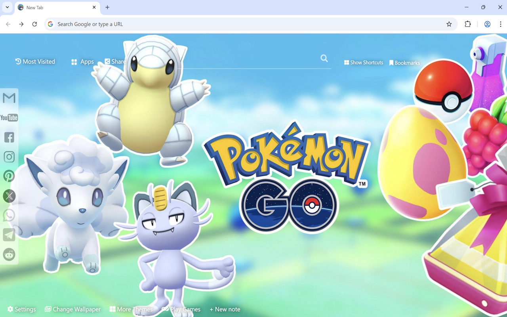The width and height of the screenshot is (507, 317).
Task: Click the Share option
Action: tap(115, 61)
